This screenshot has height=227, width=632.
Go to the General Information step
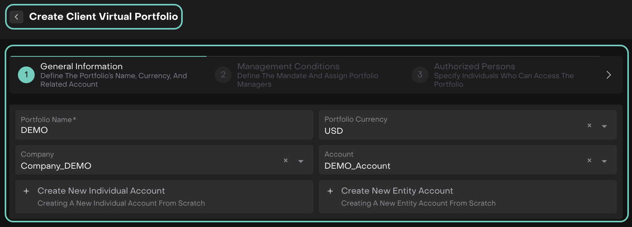tap(81, 66)
